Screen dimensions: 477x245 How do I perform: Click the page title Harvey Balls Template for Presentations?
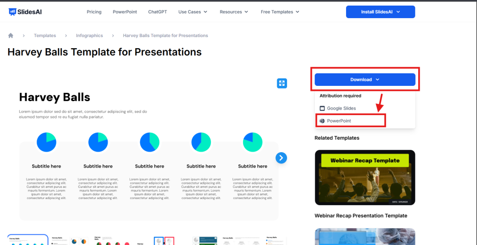[x=104, y=52]
